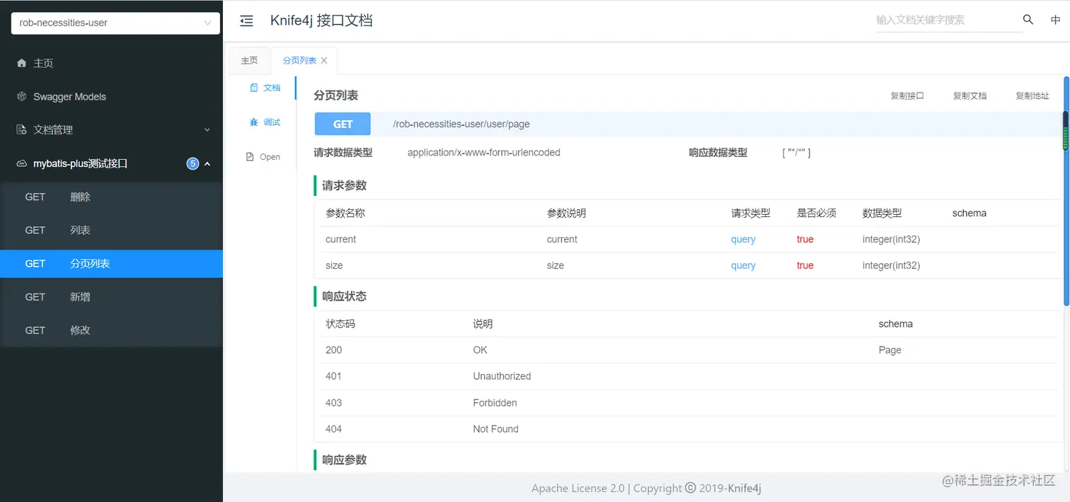The image size is (1070, 502).
Task: Select the GET 新增 interface
Action: pyautogui.click(x=112, y=297)
